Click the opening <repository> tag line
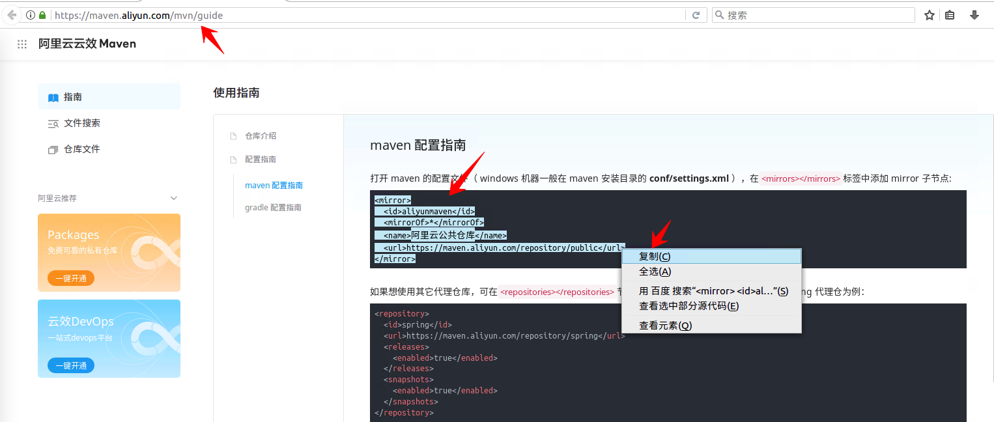Screen dimensions: 994x422 (402, 314)
